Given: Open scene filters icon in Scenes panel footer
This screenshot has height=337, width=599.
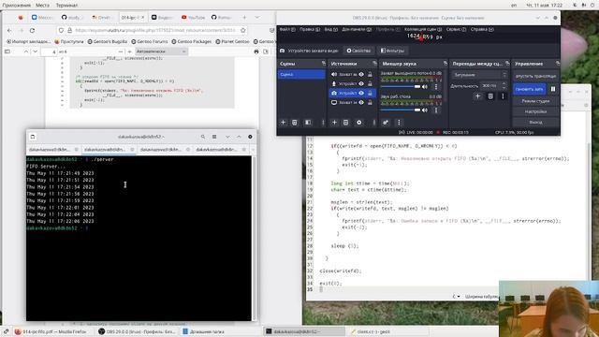Looking at the screenshot, I should [x=308, y=123].
